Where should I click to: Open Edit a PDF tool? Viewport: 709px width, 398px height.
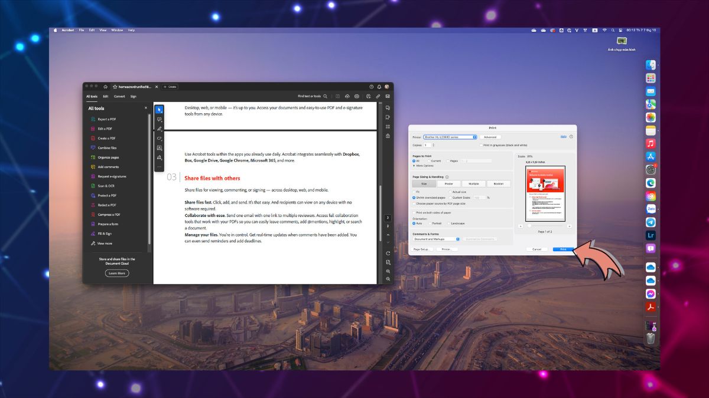[x=101, y=129]
